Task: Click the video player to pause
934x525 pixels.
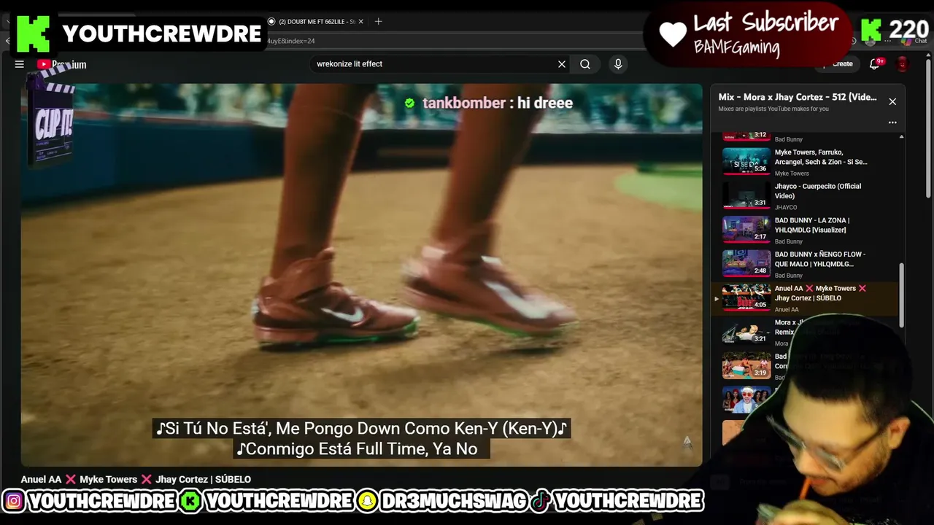Action: [361, 273]
